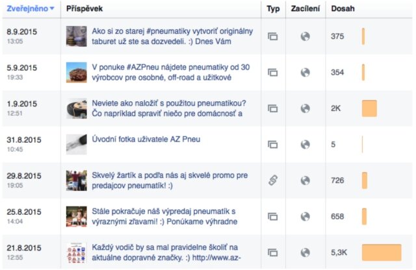Click globe targeting icon for 5.9.2015 post
Image resolution: width=416 pixels, height=270 pixels.
[305, 72]
